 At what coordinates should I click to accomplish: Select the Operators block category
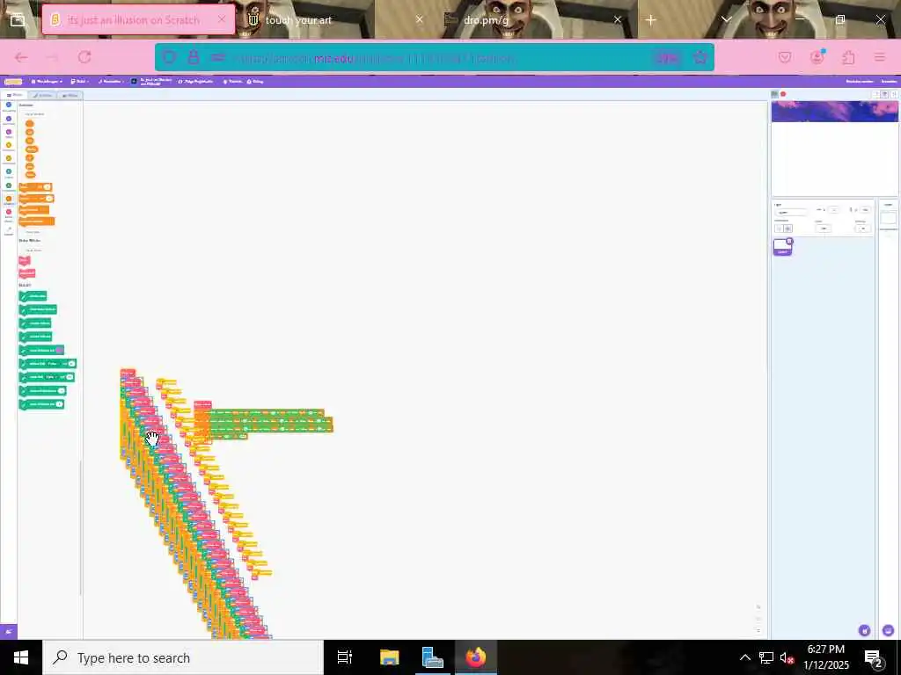(x=9, y=186)
